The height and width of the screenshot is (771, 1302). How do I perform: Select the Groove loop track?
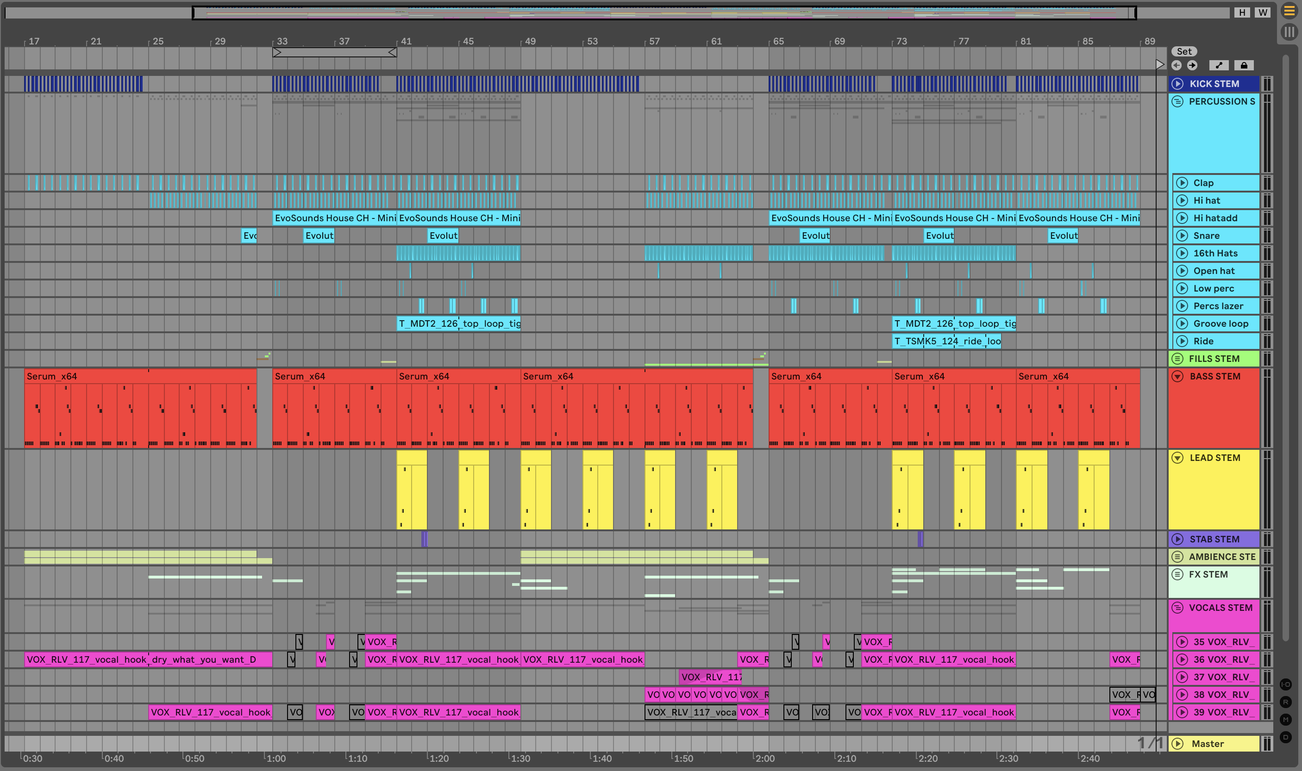1220,323
